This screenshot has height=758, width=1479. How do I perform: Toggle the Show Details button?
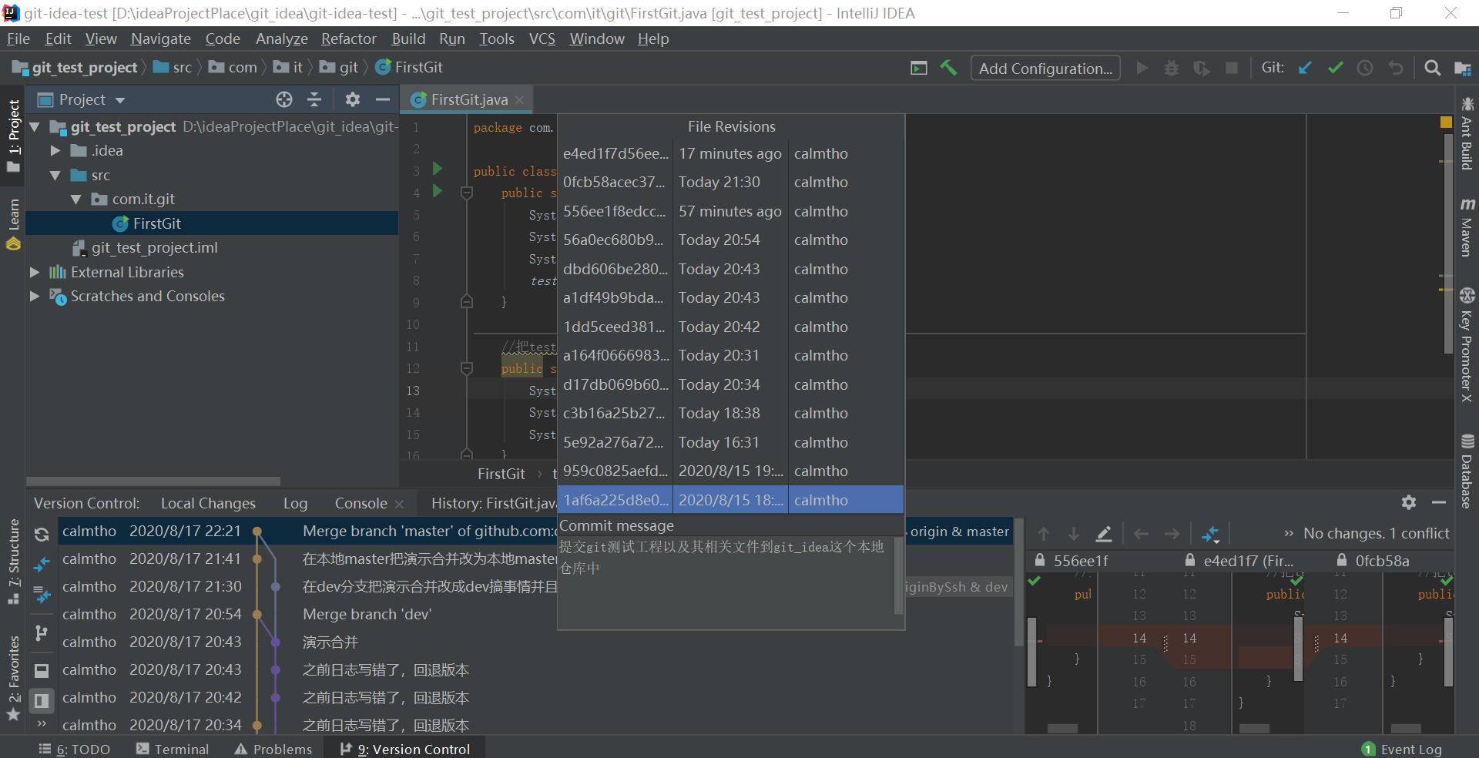coord(42,671)
